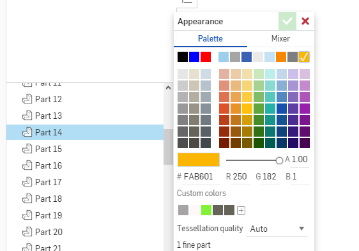Confirm appearance with green checkmark

(287, 21)
